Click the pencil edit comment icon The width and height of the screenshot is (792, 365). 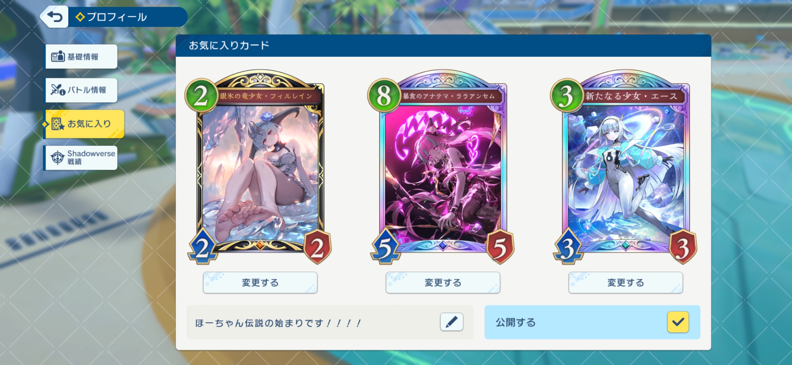pyautogui.click(x=452, y=322)
